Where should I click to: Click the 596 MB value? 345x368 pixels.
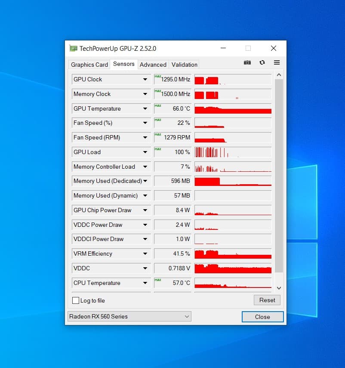173,181
